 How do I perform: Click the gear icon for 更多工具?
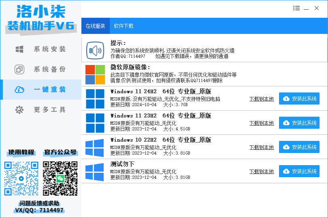(19, 110)
